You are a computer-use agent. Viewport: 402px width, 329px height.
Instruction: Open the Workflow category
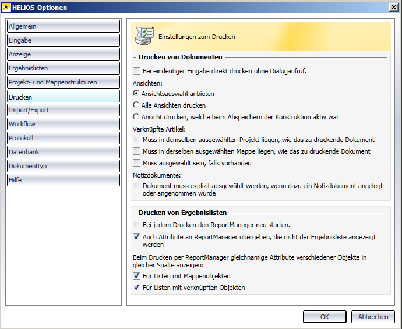pos(64,124)
